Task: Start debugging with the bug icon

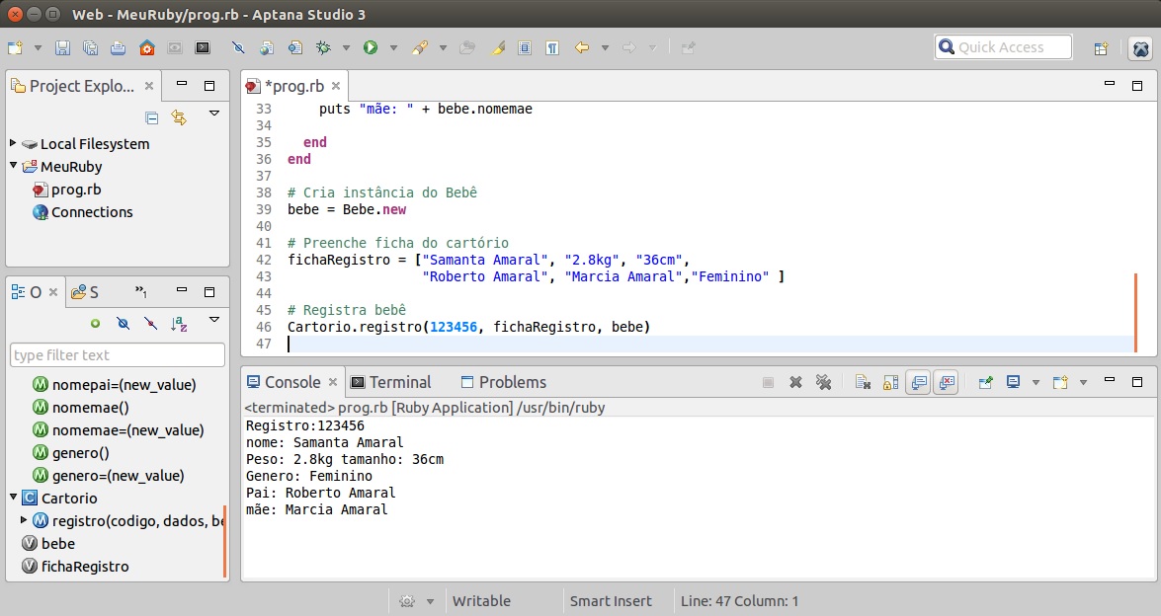Action: pos(323,47)
